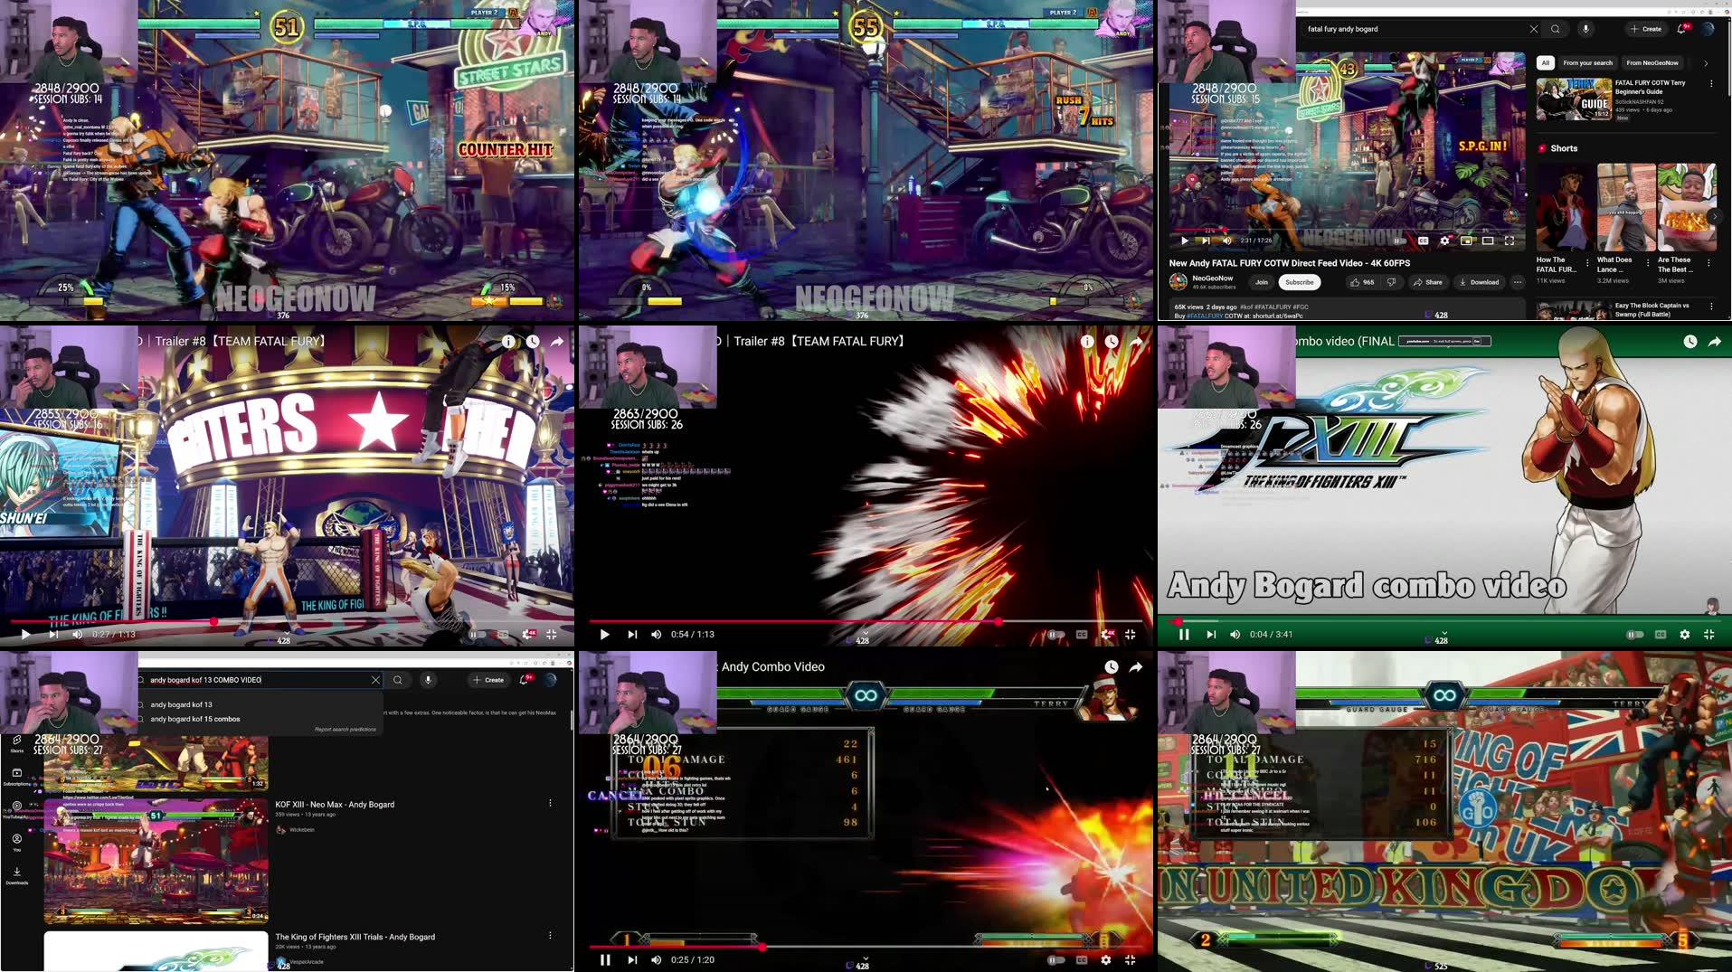Go fullscreen in the 2:31 / 17:26 player
The height and width of the screenshot is (972, 1732).
(1510, 241)
